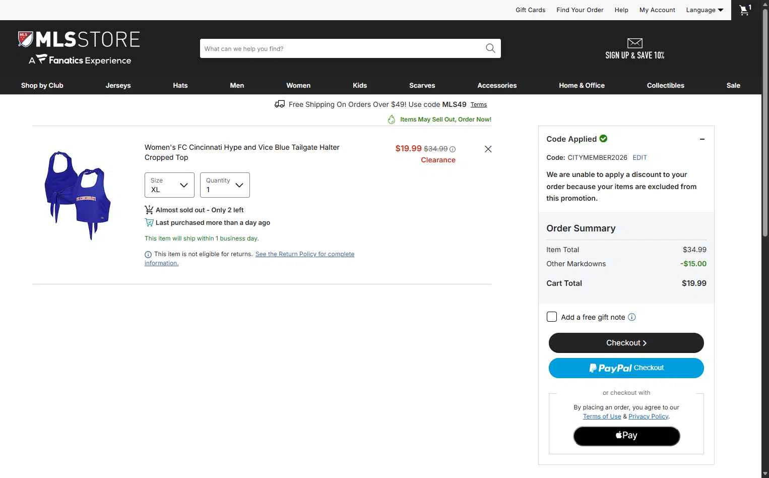Collapse the Code Applied section
Viewport: 769px width, 478px height.
tap(702, 139)
